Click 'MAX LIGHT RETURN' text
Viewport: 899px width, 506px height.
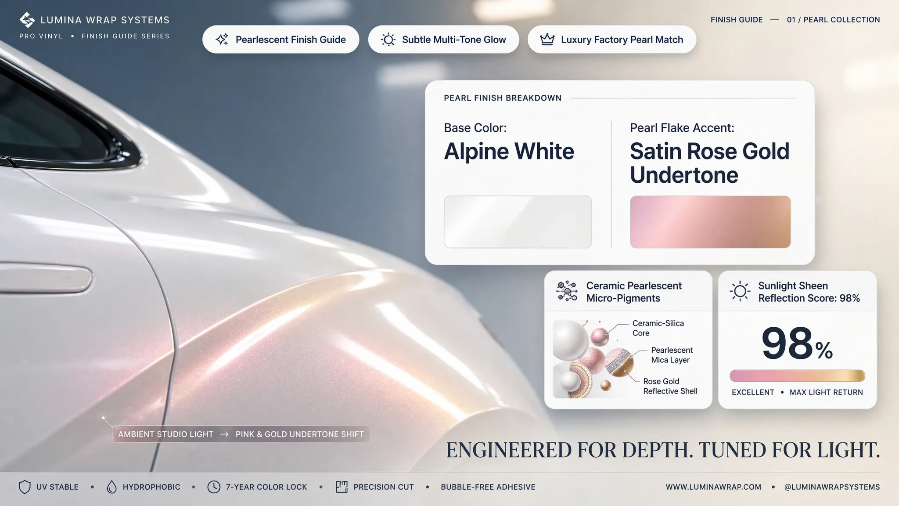coord(826,392)
